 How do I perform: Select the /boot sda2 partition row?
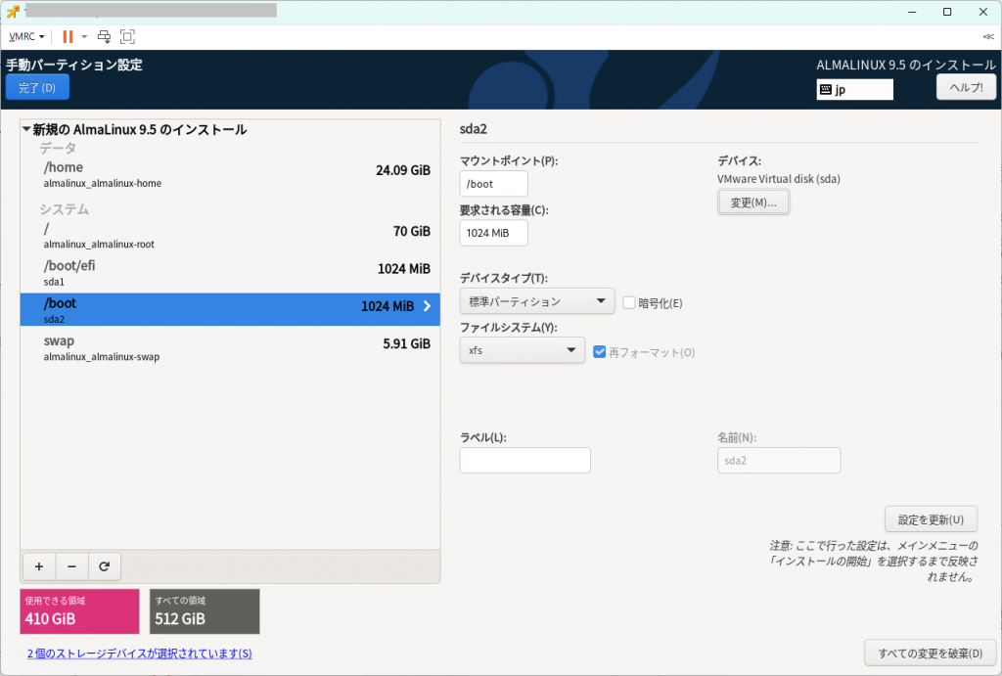tap(230, 310)
